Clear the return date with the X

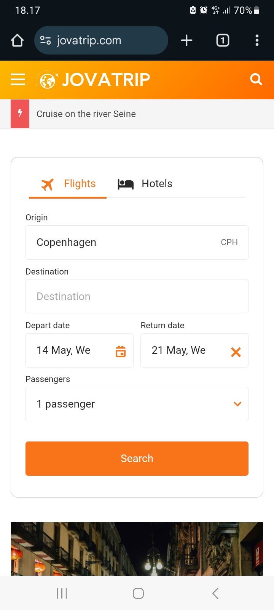(236, 352)
